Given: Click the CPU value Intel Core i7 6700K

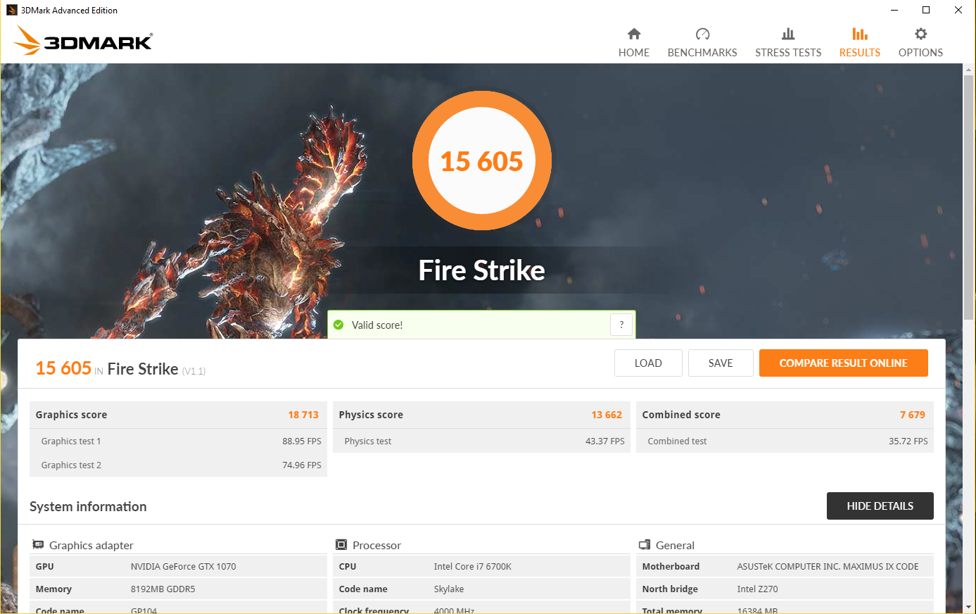Looking at the screenshot, I should tap(473, 567).
